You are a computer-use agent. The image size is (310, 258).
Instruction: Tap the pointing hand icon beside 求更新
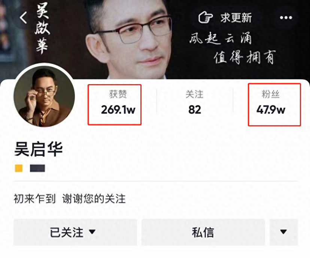[x=206, y=18]
